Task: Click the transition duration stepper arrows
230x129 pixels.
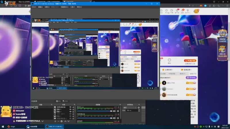Action: click(x=139, y=110)
